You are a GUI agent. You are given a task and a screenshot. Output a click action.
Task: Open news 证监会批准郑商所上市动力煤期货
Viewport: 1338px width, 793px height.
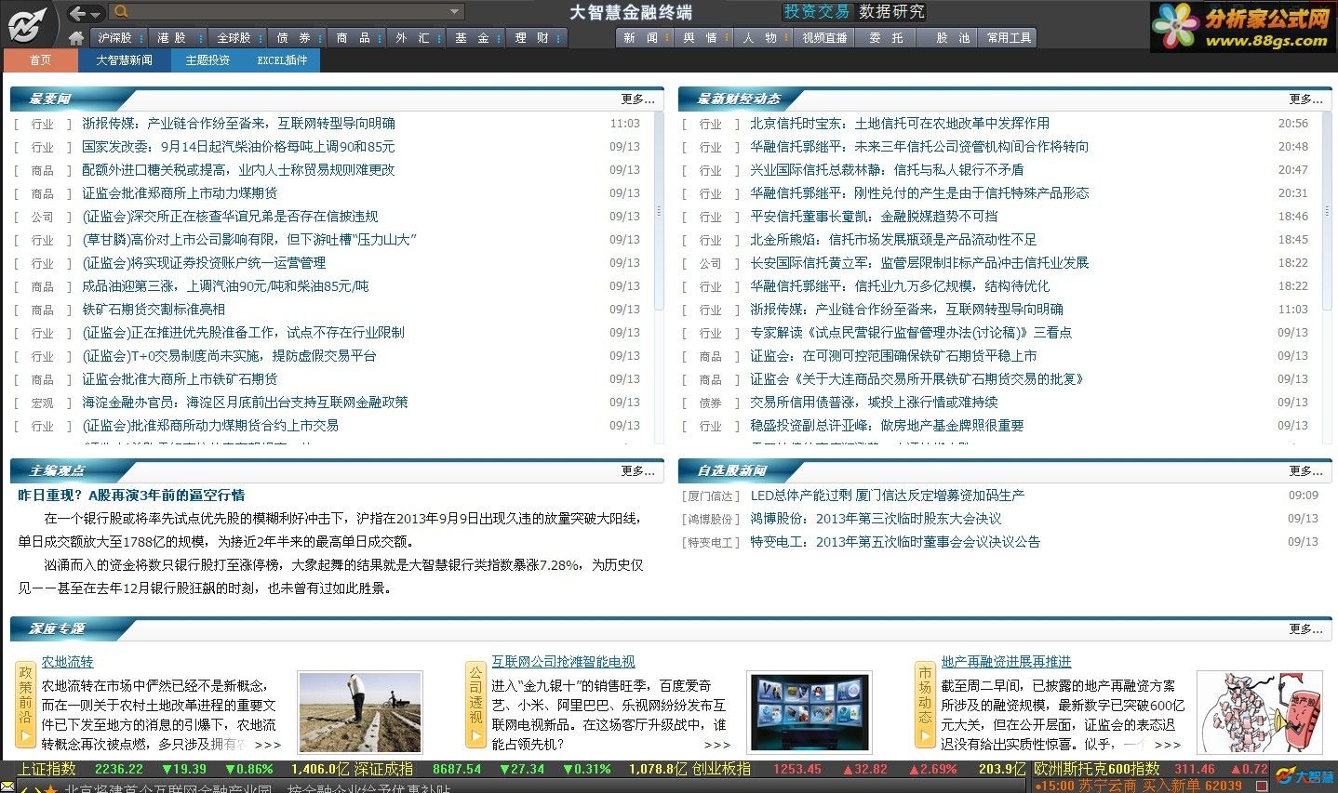180,192
